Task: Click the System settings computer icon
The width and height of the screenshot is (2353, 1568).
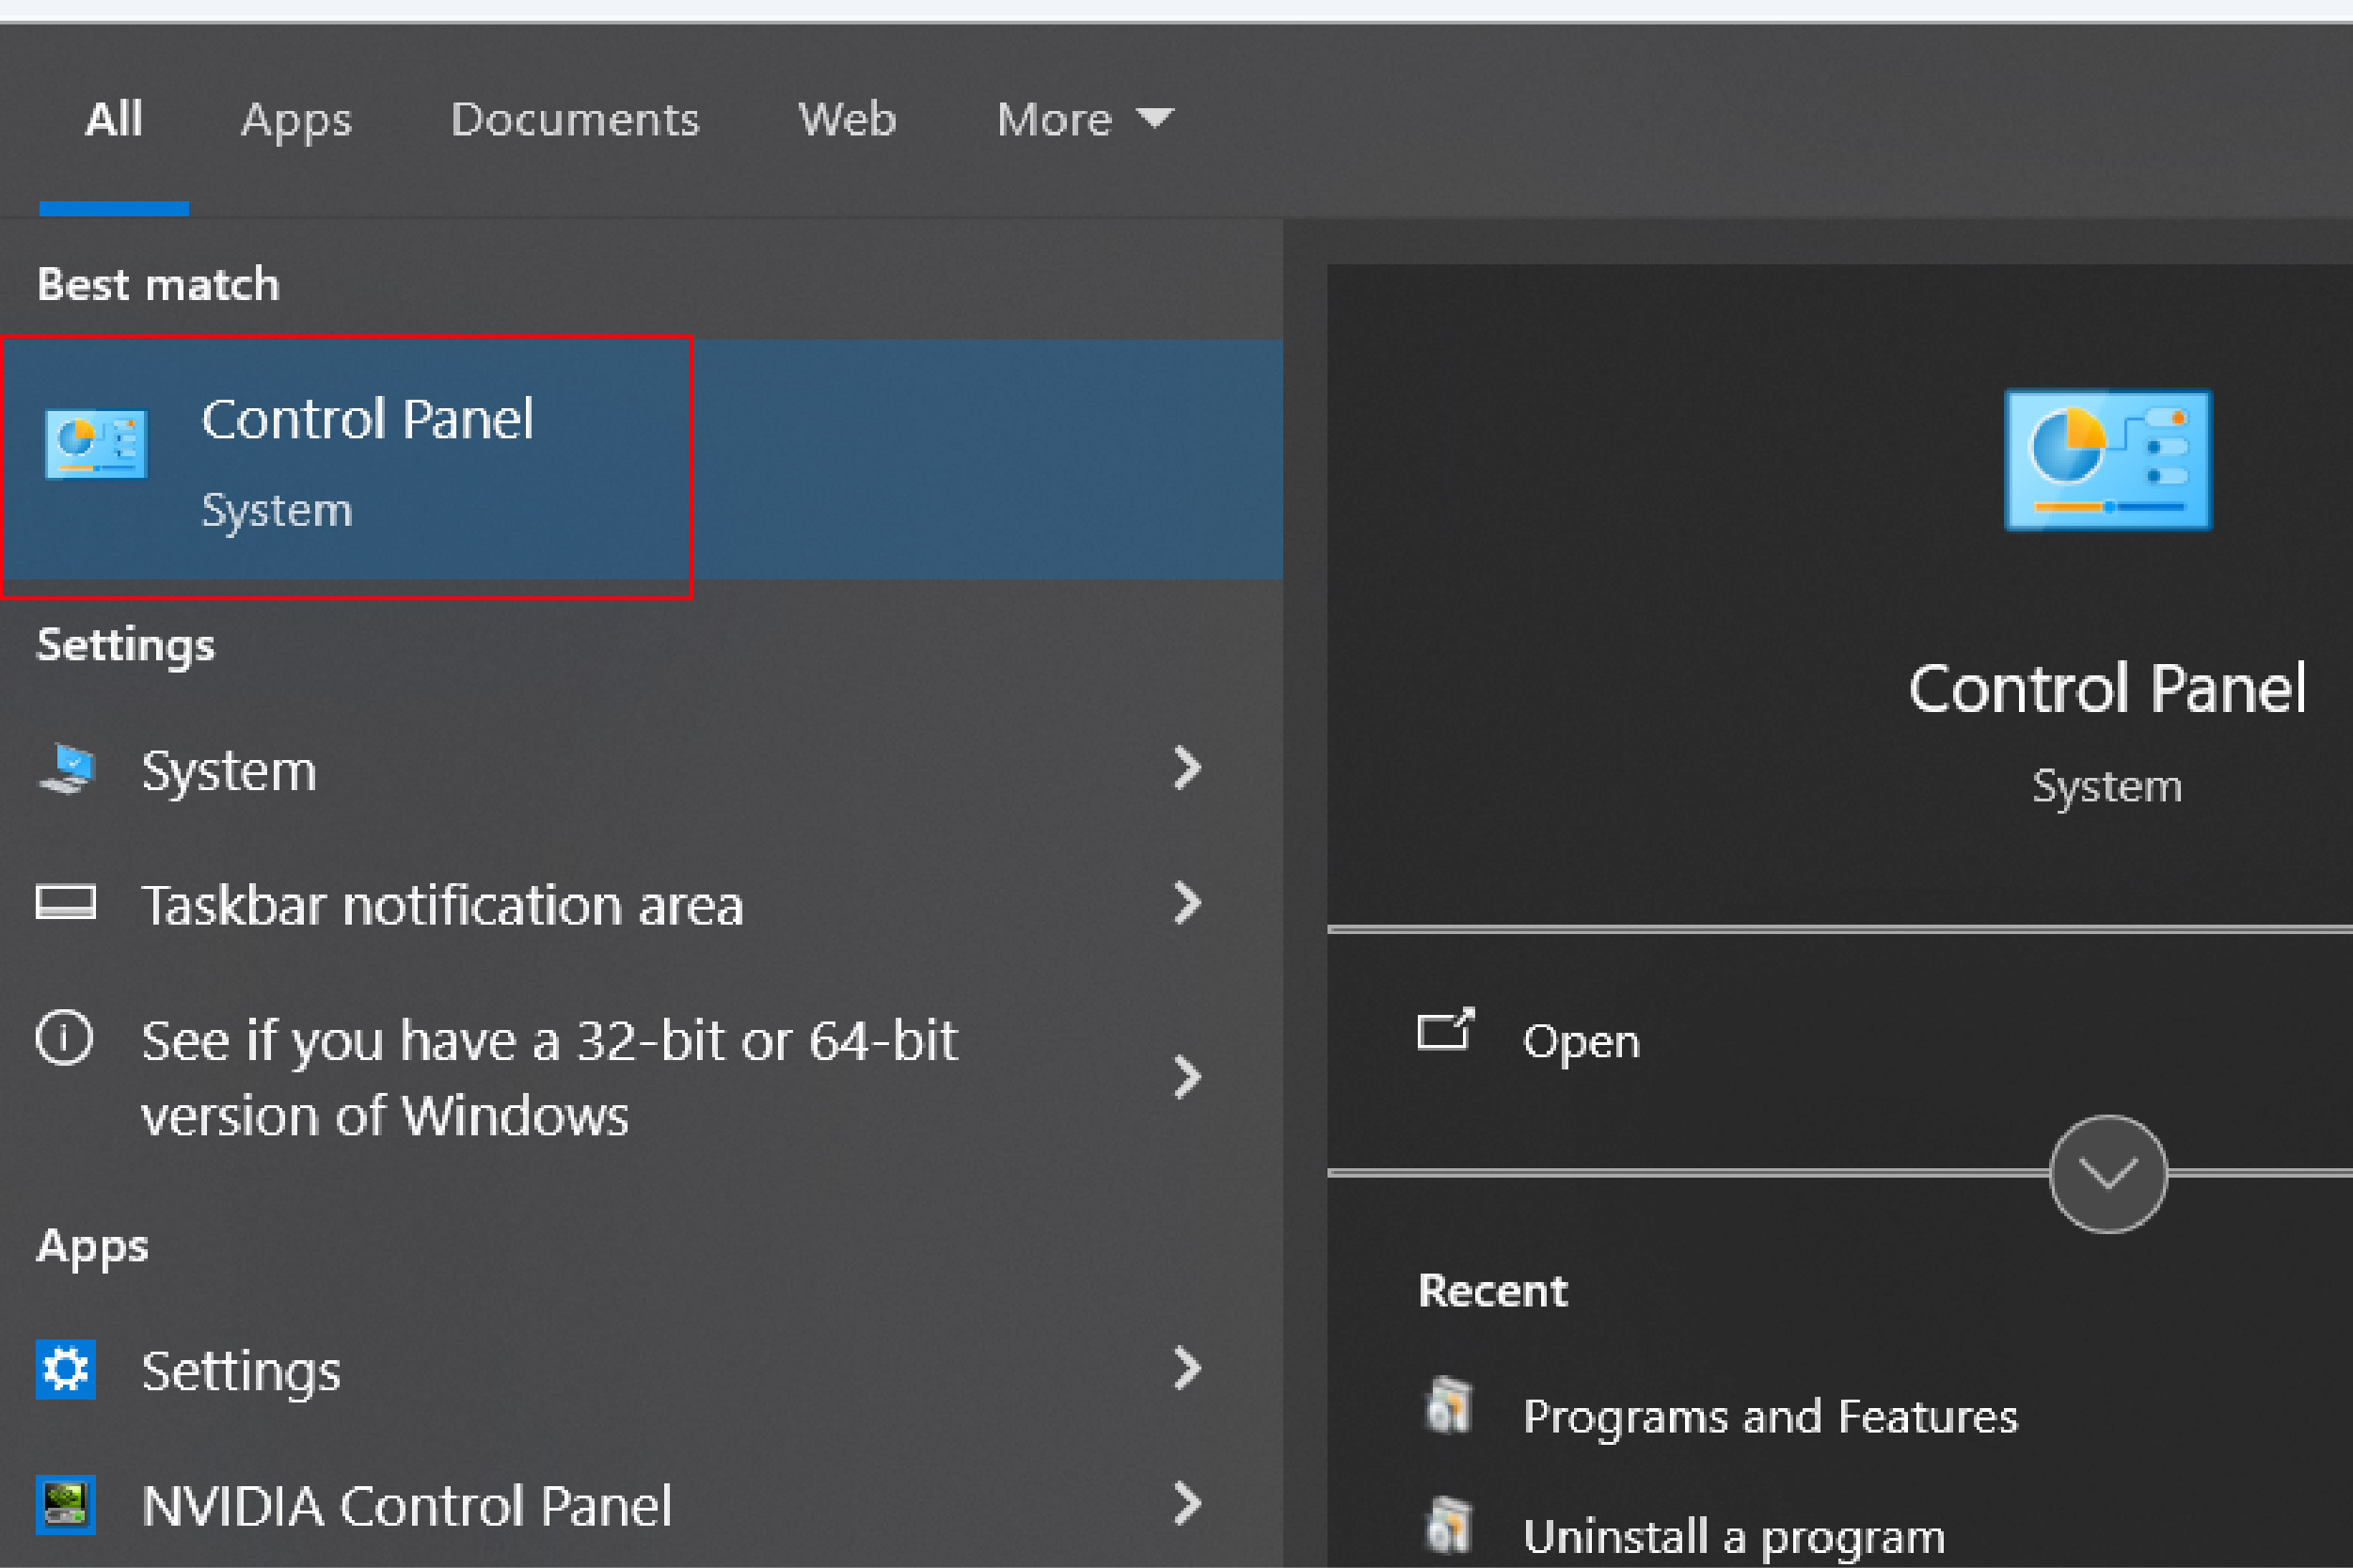Action: [66, 769]
